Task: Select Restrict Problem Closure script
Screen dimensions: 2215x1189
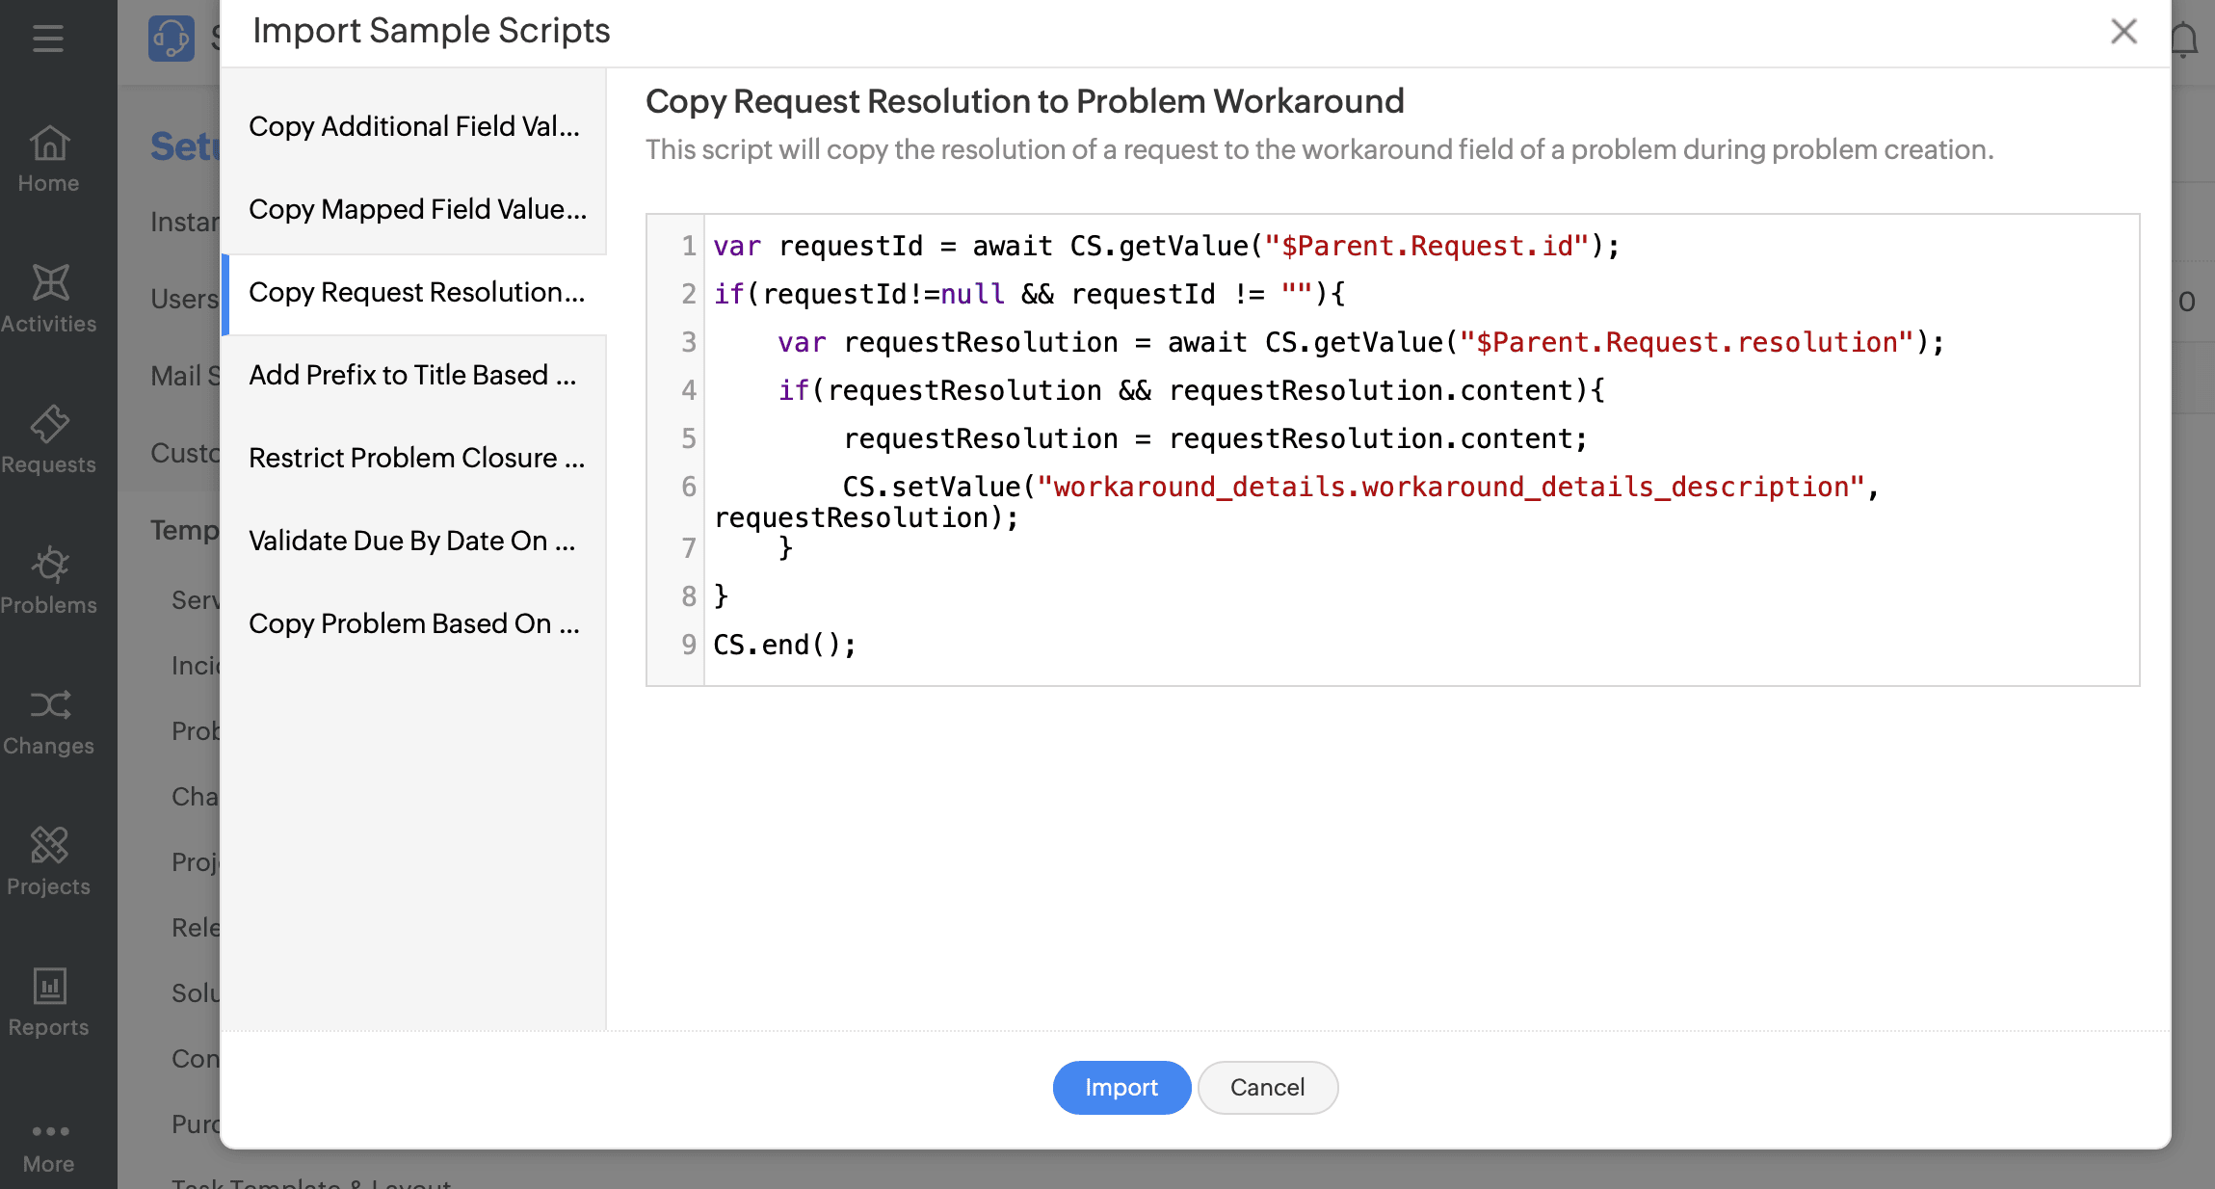Action: tap(416, 458)
